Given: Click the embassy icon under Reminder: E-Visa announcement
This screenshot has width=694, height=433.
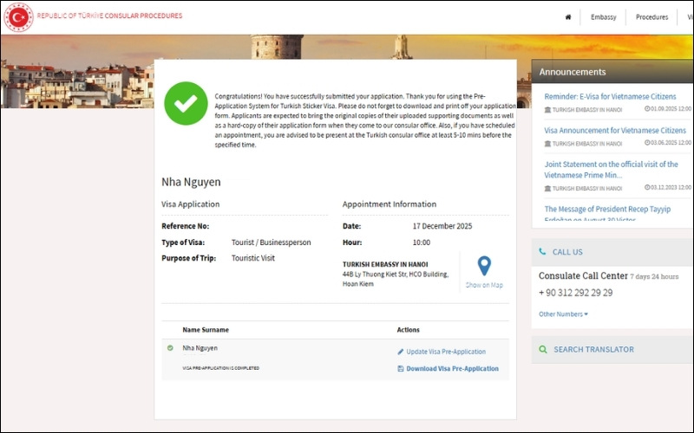Looking at the screenshot, I should [x=547, y=110].
